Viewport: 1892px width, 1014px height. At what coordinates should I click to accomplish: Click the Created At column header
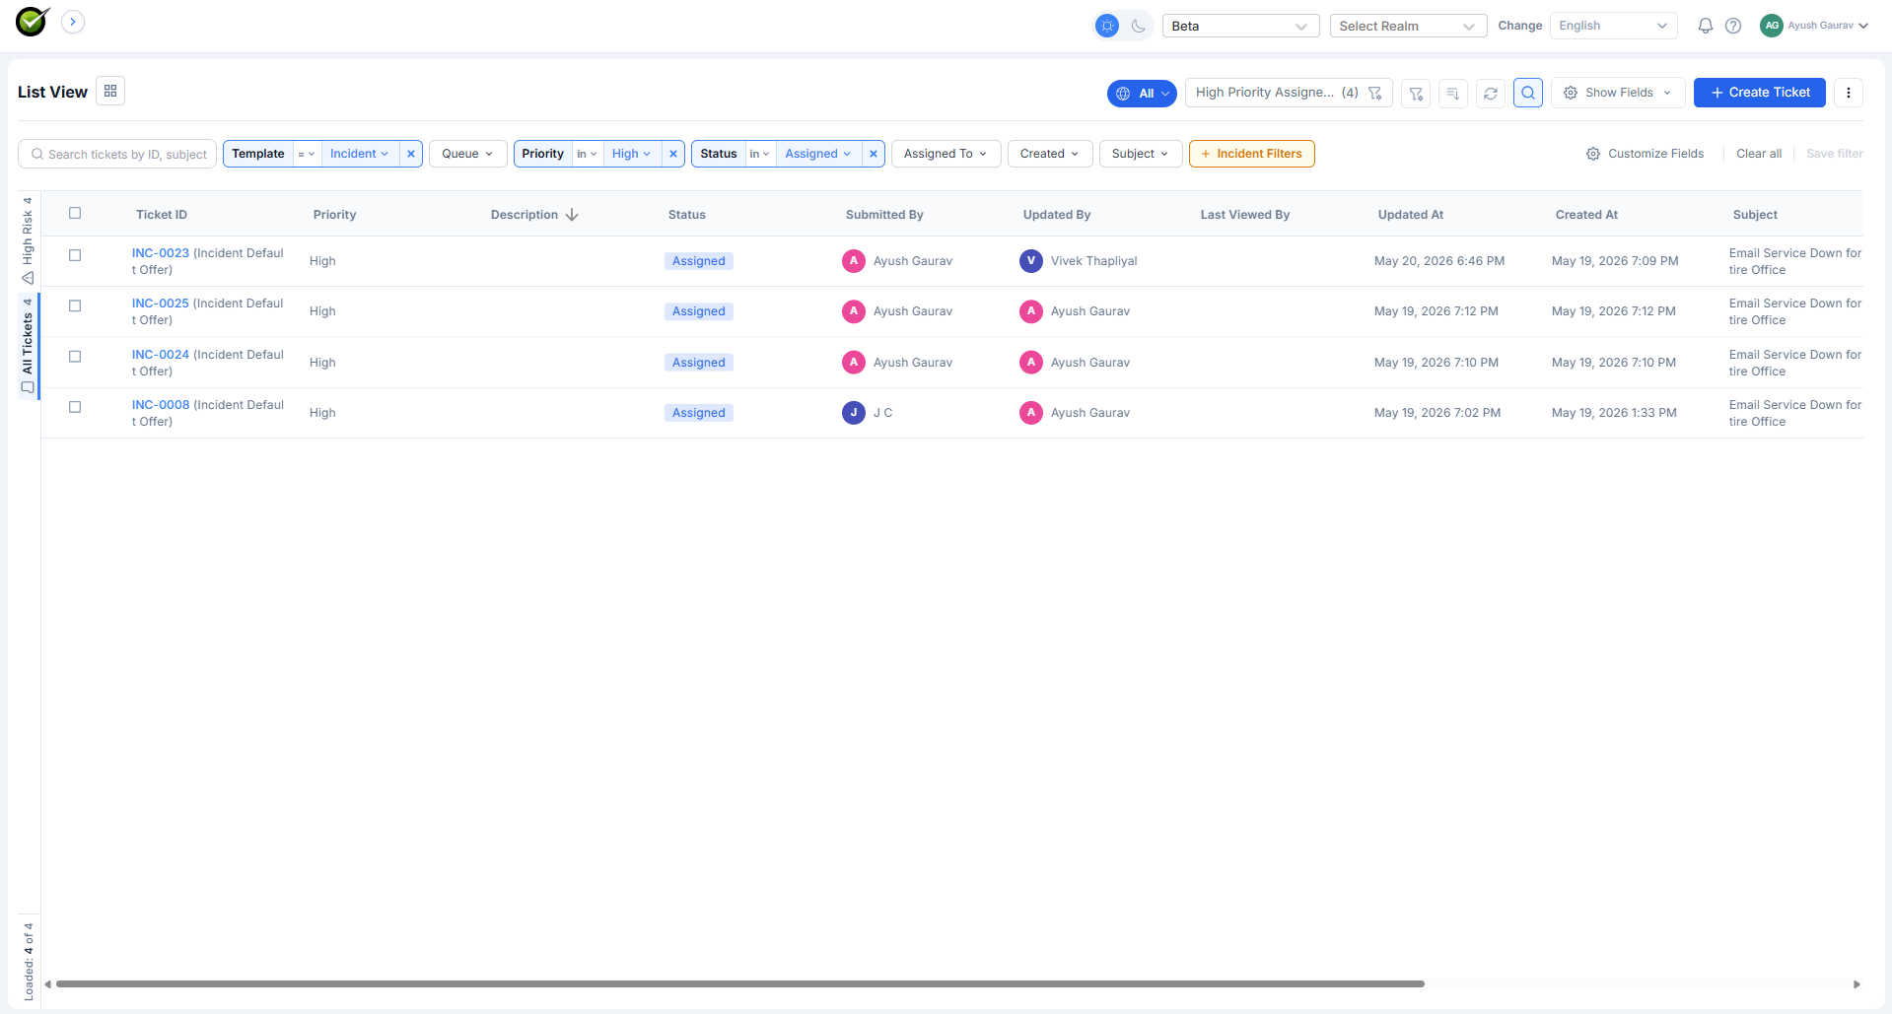click(1586, 215)
